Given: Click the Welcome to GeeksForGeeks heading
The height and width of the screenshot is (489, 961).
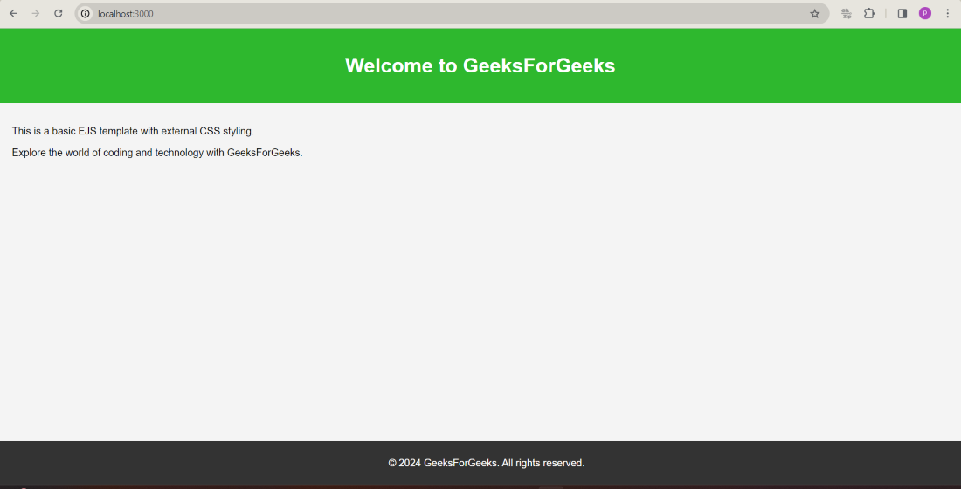Looking at the screenshot, I should pyautogui.click(x=480, y=65).
